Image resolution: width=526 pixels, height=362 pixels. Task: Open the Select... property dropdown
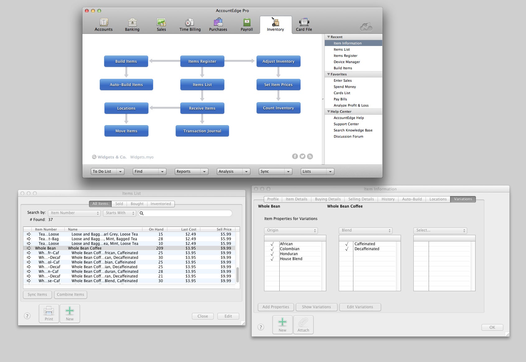point(440,231)
